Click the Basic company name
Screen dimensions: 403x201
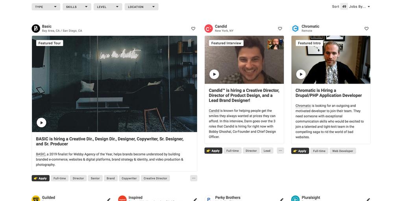tap(47, 26)
